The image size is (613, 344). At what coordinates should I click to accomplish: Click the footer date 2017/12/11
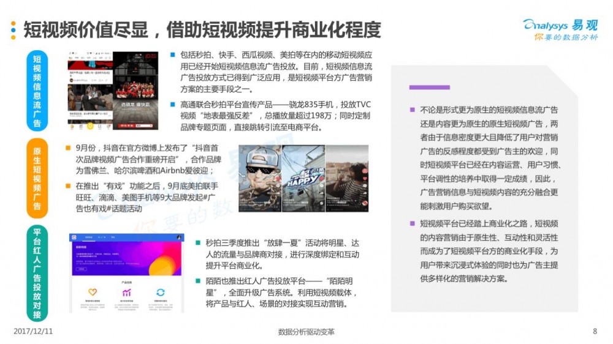click(x=33, y=332)
